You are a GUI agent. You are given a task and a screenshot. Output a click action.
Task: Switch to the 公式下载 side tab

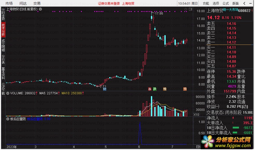point(3,89)
